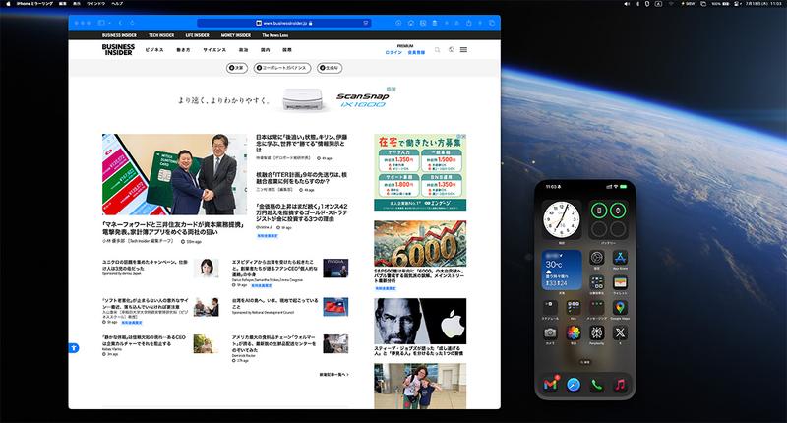Click the Business Insider logo
Screen dimensions: 787x423
118,49
